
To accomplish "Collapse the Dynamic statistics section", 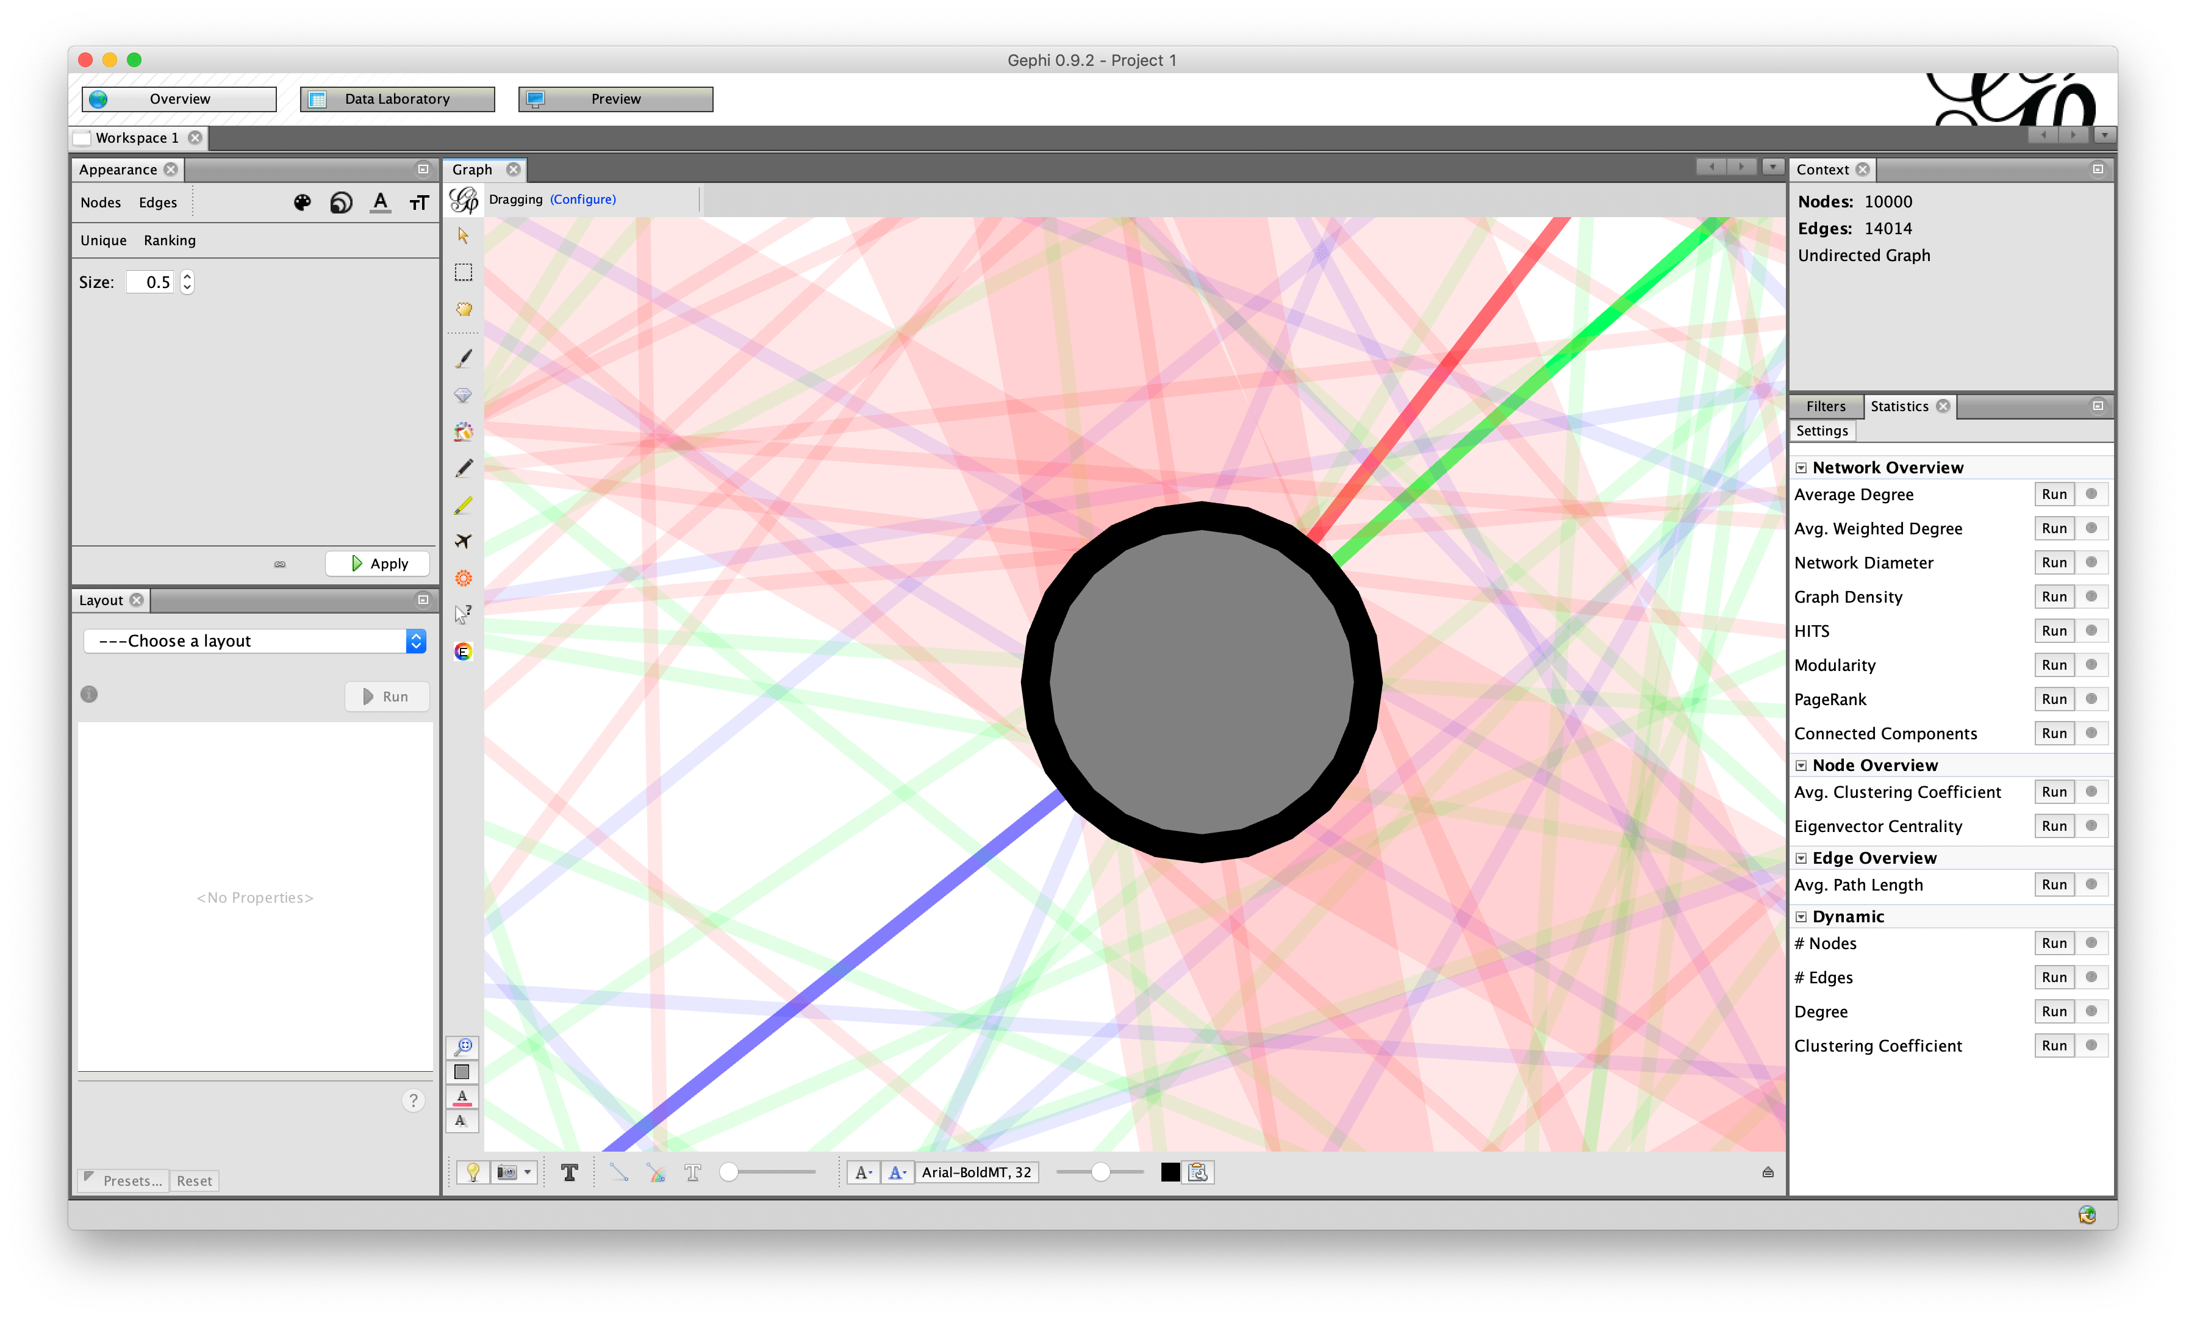I will pyautogui.click(x=1801, y=916).
